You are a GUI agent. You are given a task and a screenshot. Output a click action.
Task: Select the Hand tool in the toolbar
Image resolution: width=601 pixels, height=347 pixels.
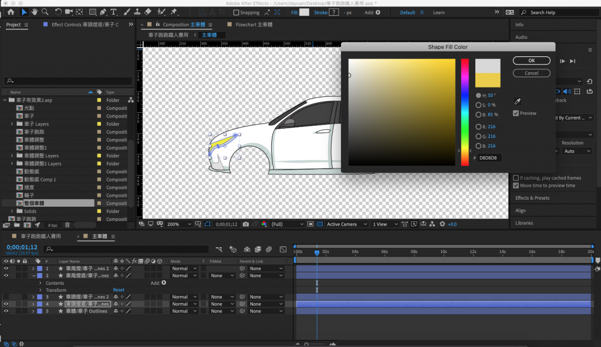(x=35, y=12)
